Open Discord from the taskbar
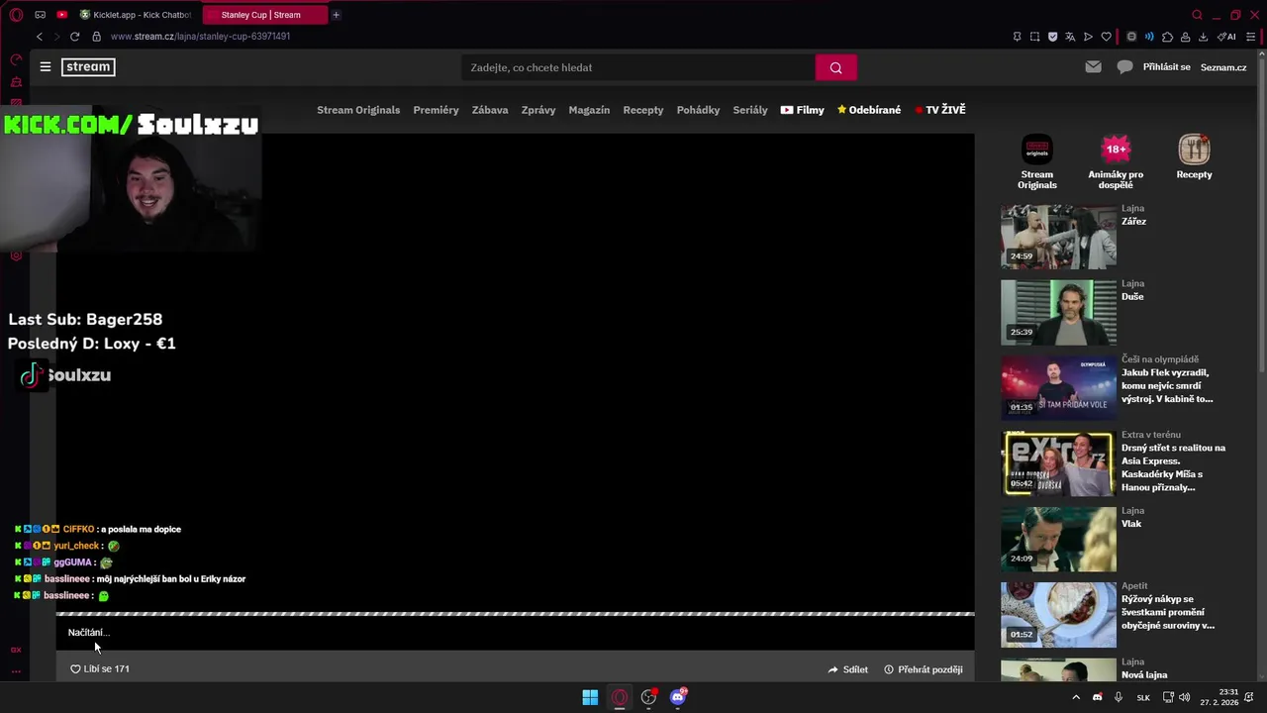Viewport: 1267px width, 713px height. click(678, 697)
